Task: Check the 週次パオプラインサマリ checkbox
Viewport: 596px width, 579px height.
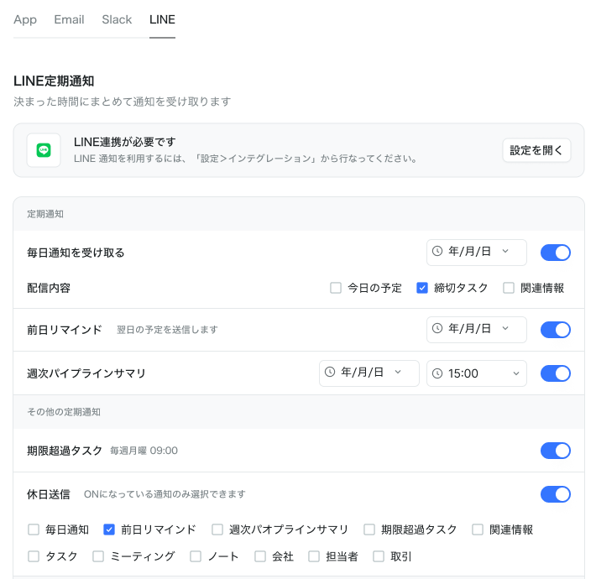Action: pyautogui.click(x=217, y=529)
